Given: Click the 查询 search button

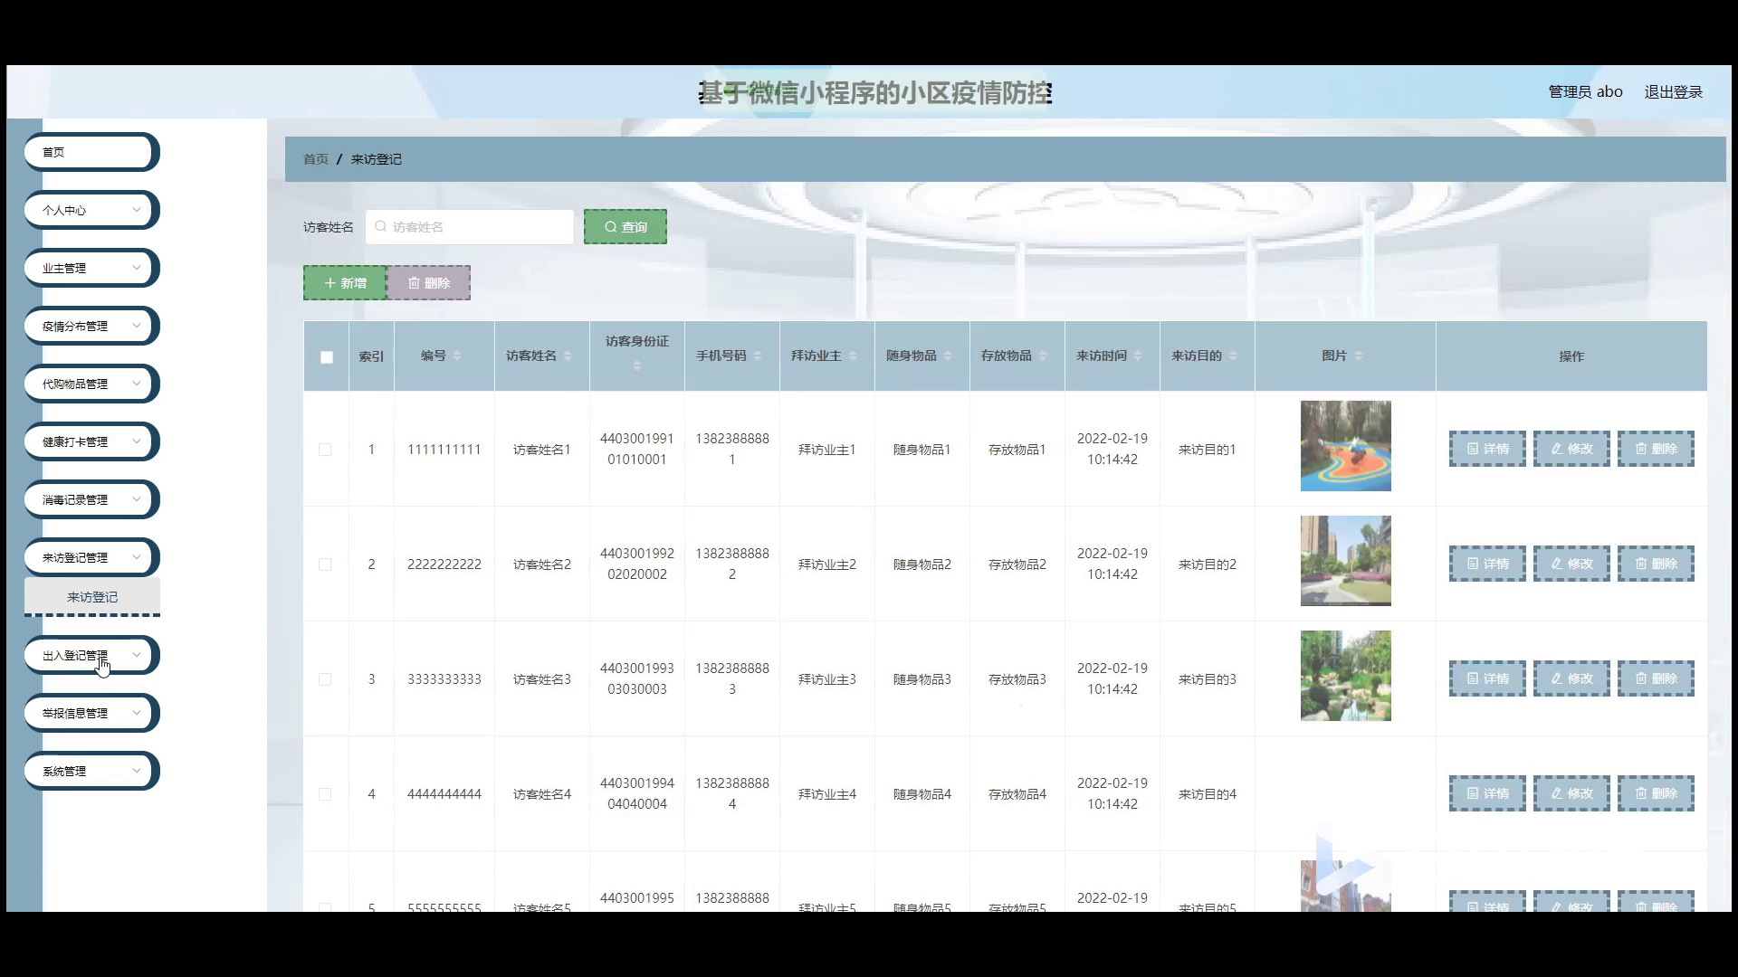Looking at the screenshot, I should [625, 227].
